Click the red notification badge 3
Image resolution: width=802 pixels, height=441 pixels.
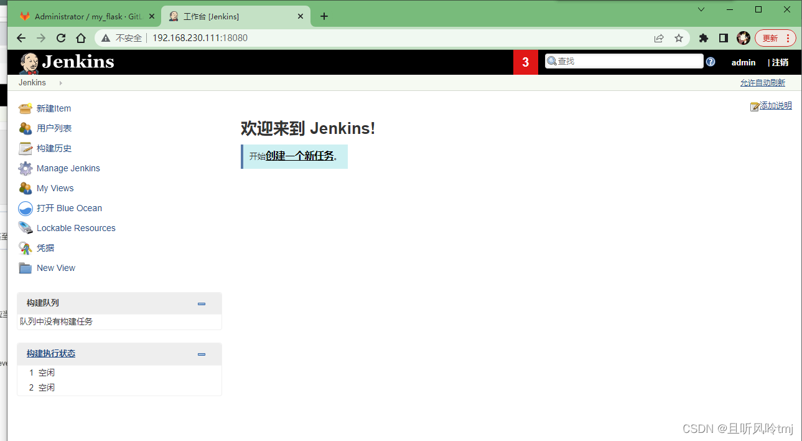526,62
